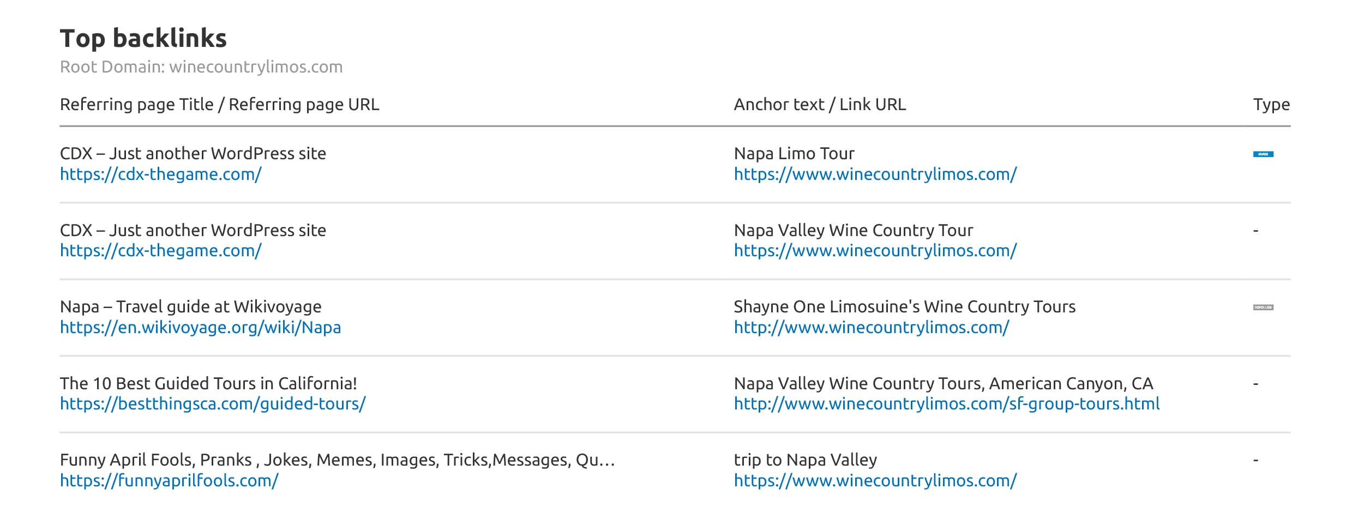Open link URL under Napa Valley Wine Country Tour
Viewport: 1352px width, 525px height.
tap(875, 251)
